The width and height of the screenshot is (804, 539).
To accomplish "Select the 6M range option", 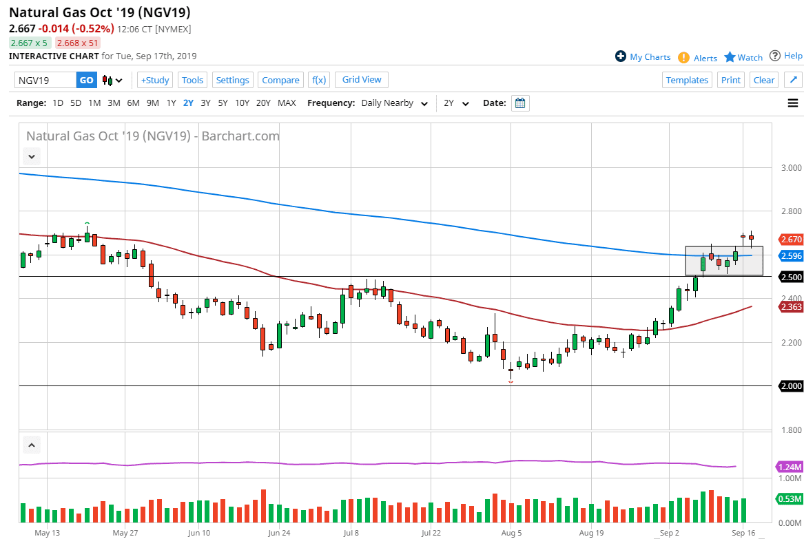I will (133, 103).
